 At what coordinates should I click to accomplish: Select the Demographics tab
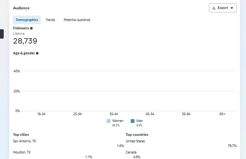pos(27,20)
